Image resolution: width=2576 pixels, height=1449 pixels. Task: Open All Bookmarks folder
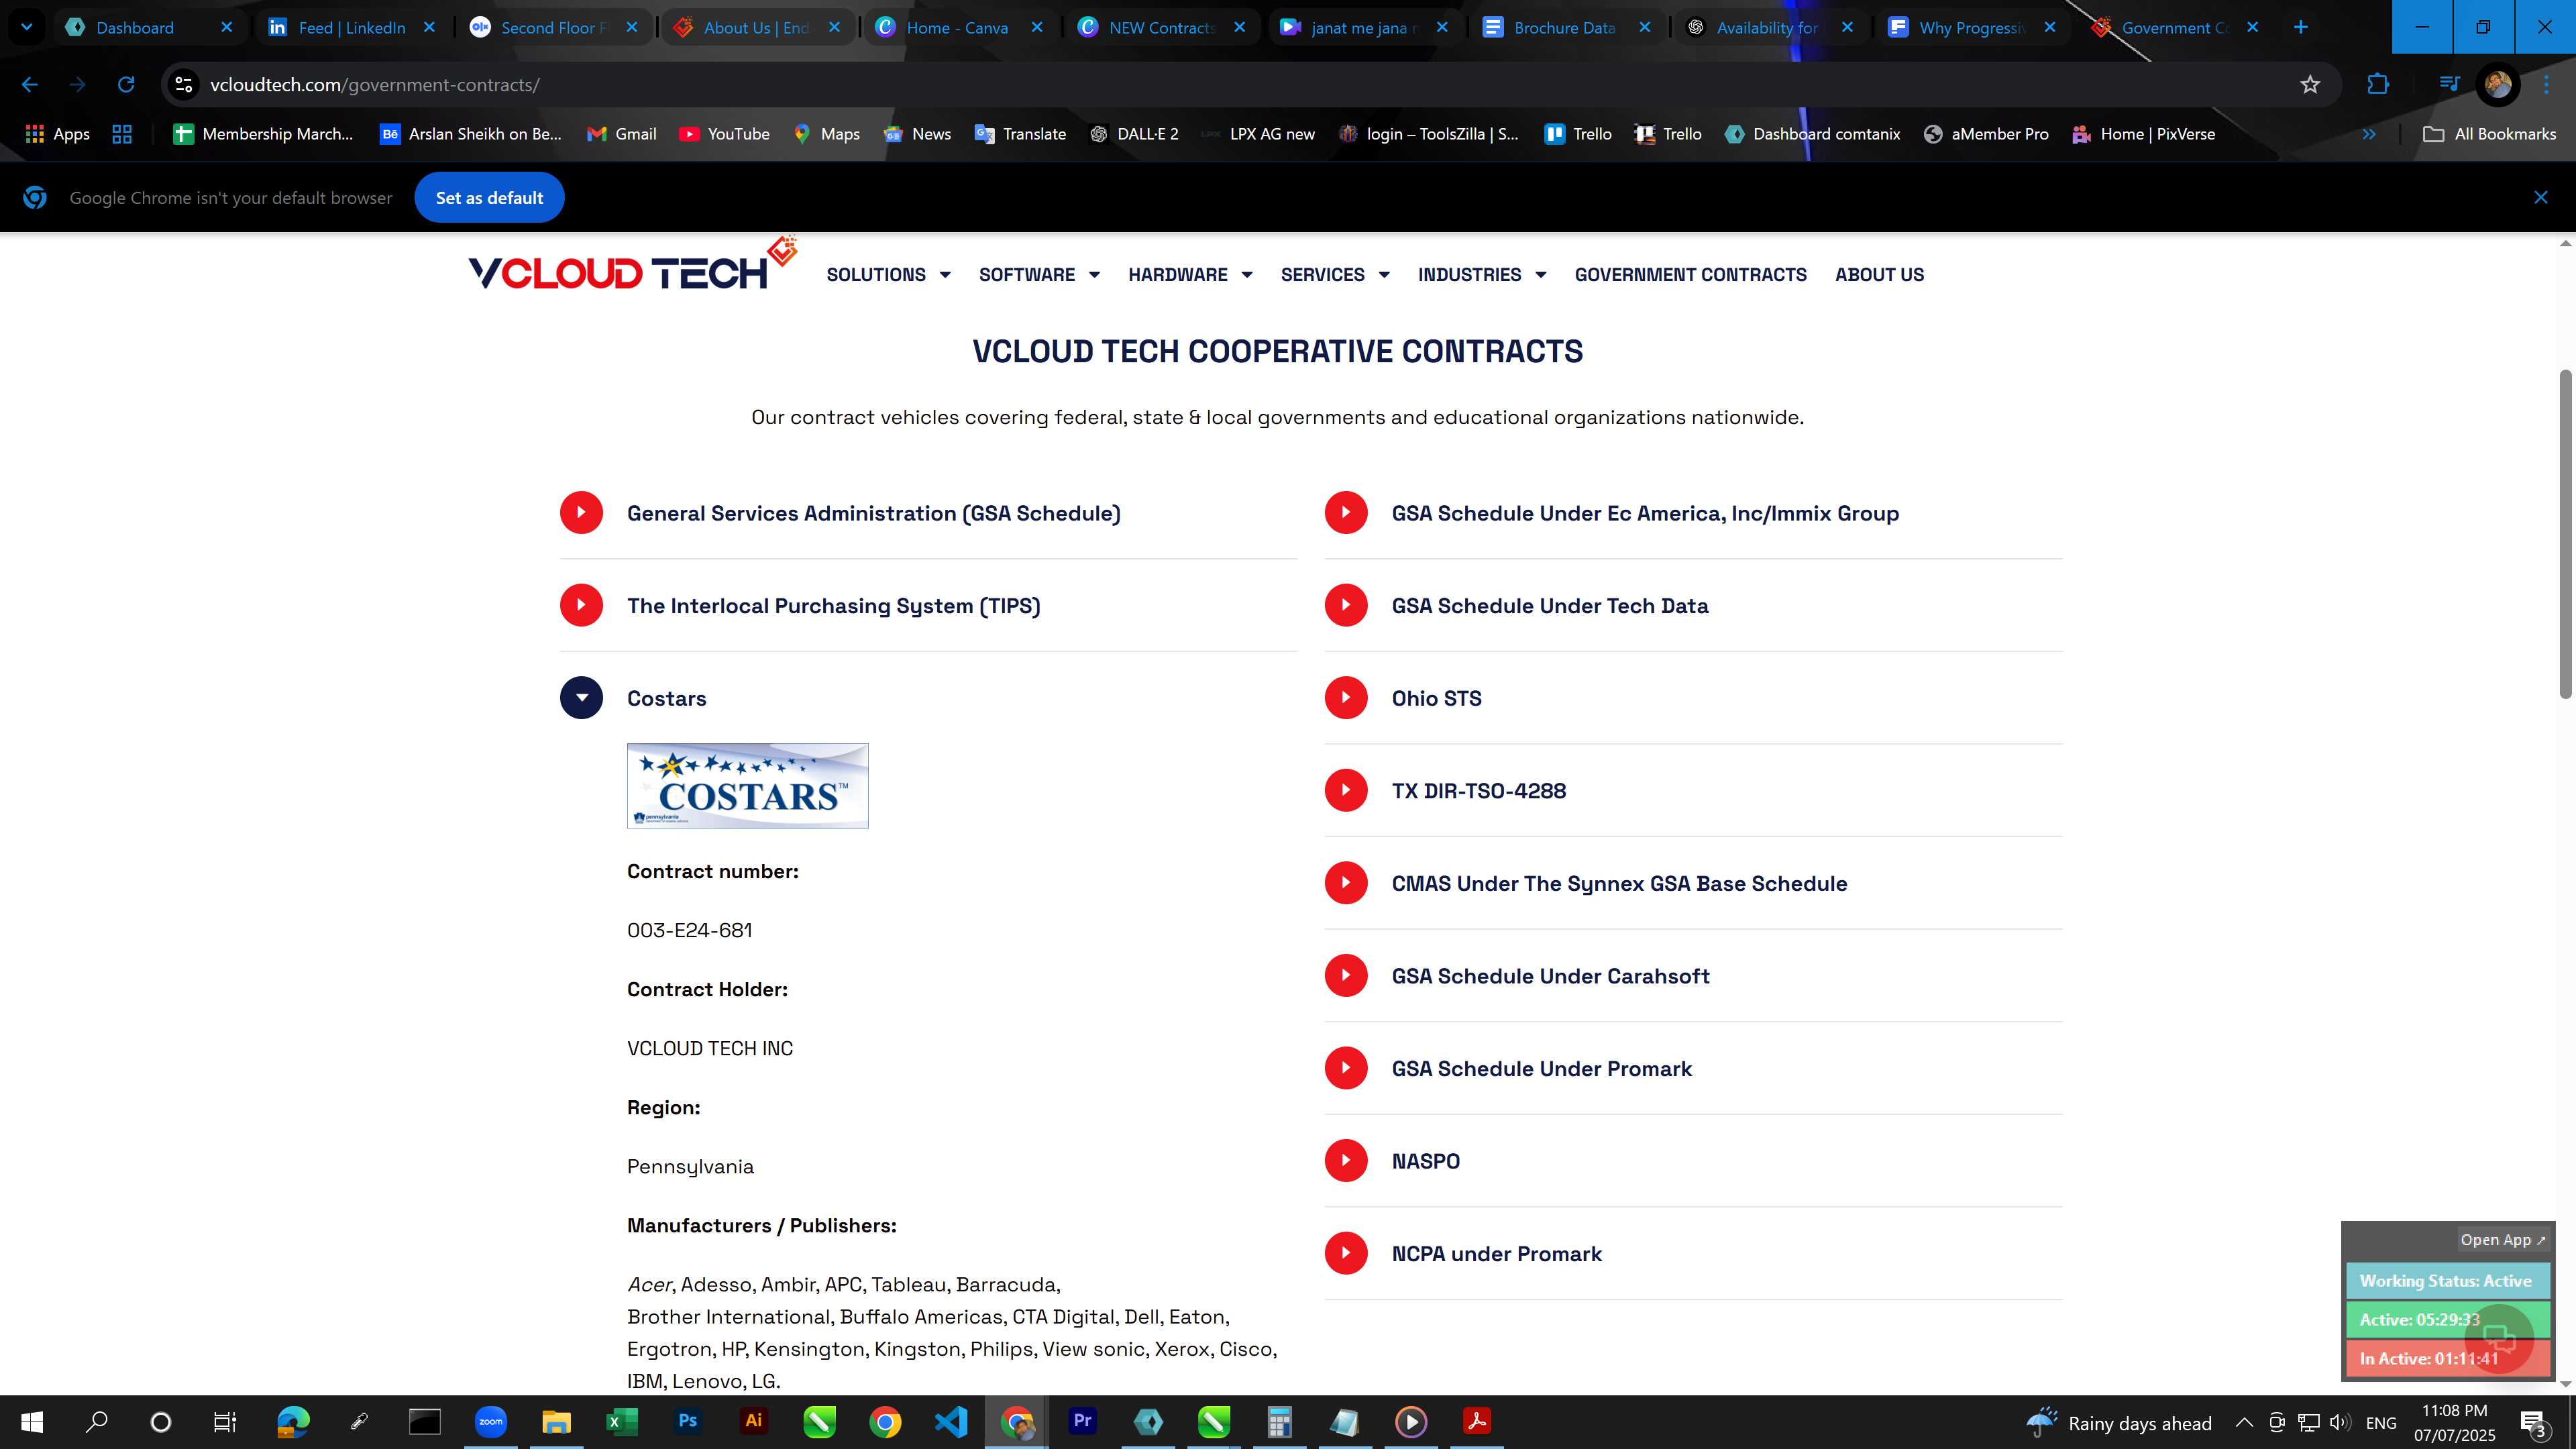click(2489, 134)
